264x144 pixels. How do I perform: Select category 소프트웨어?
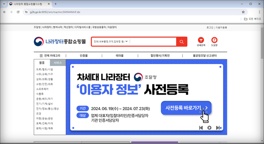point(42,89)
